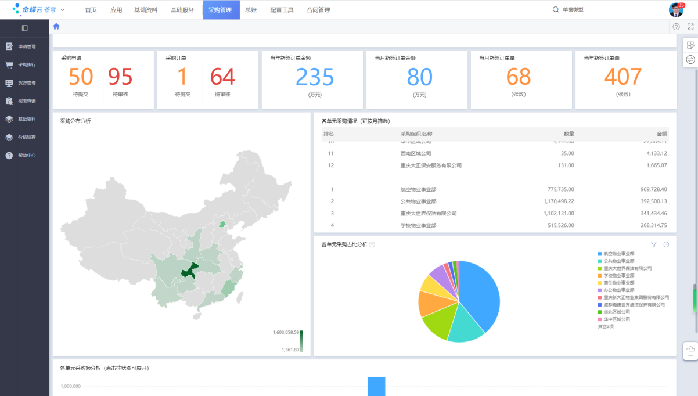Click the 单据类型 search field
Screen dimensions: 698x396
click(610, 10)
